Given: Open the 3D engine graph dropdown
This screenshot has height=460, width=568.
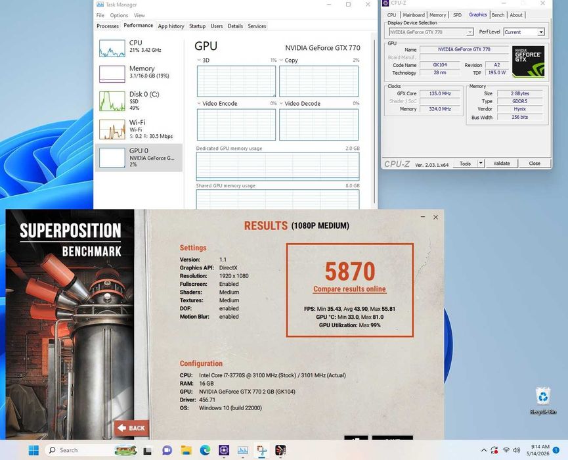Looking at the screenshot, I should [x=199, y=60].
